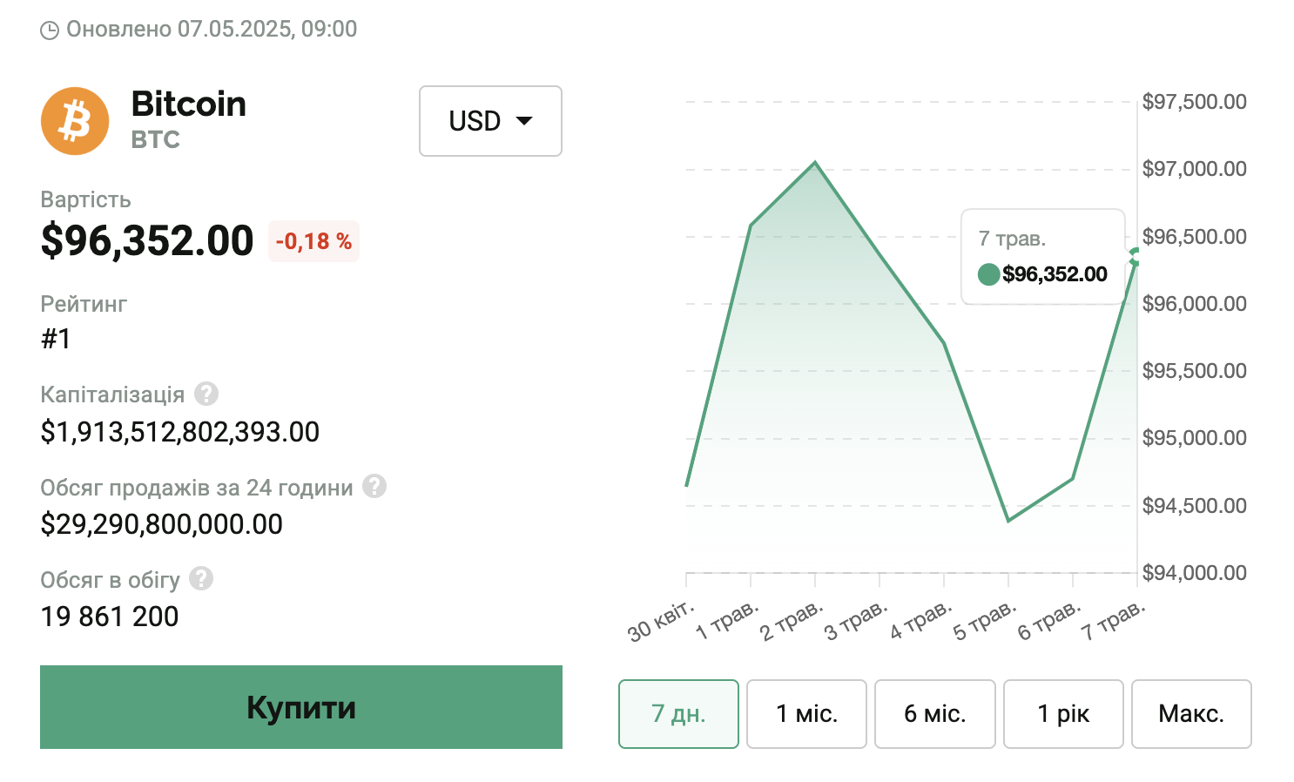This screenshot has width=1294, height=782.
Task: Select the 7 дн. time range tab
Action: tap(678, 714)
